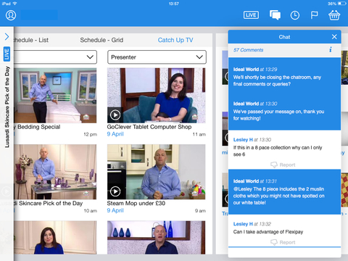Open the clock schedule icon
This screenshot has width=348, height=261.
[295, 15]
